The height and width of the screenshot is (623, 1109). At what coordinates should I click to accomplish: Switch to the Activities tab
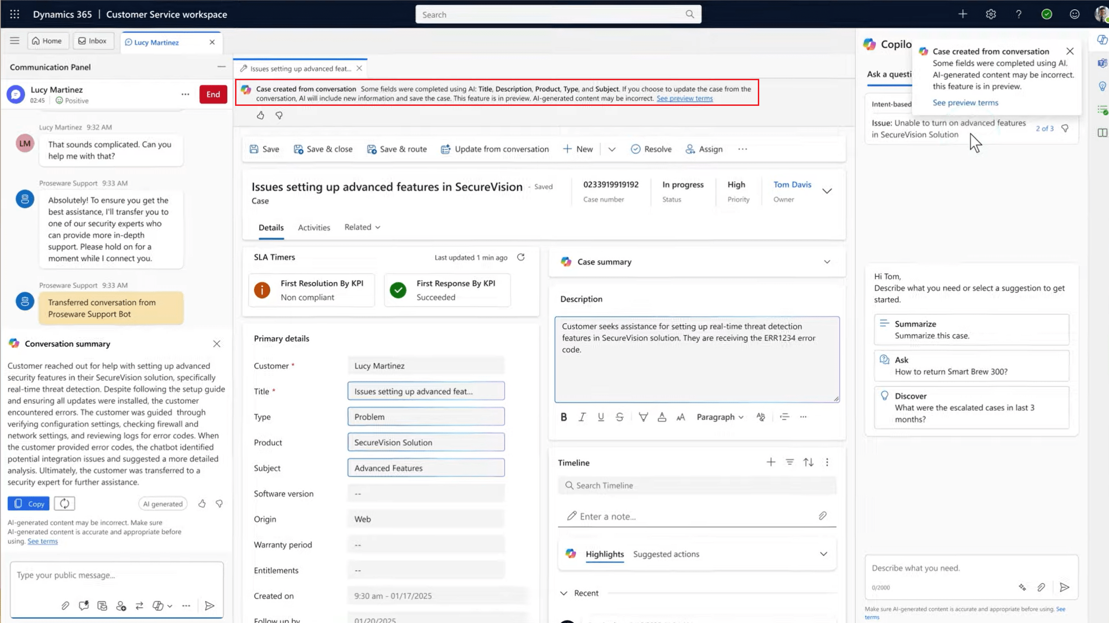pyautogui.click(x=314, y=228)
